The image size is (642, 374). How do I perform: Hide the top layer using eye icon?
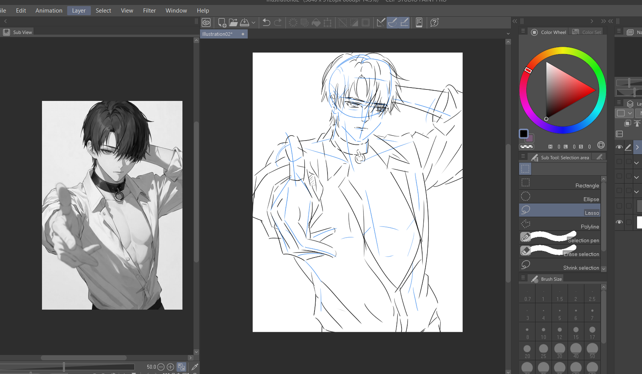(619, 147)
